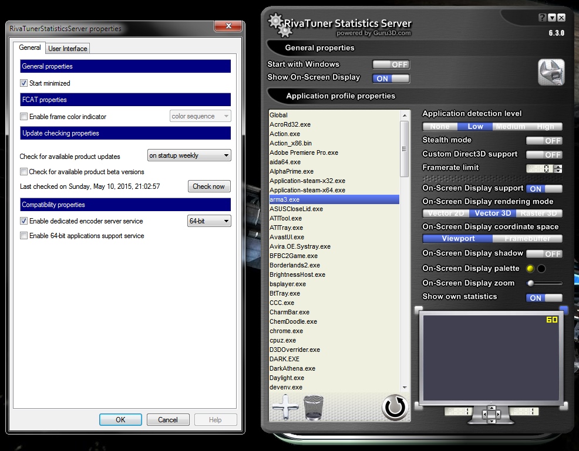Click scroll-up arrow of profile list
This screenshot has width=579, height=451.
(405, 116)
